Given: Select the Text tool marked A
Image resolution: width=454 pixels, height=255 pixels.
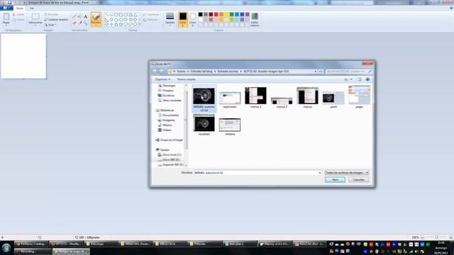Looking at the screenshot, I should click(85, 16).
